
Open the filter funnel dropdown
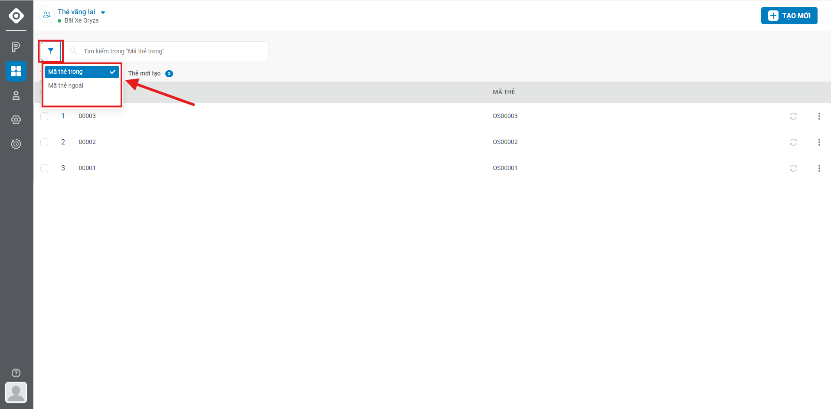[51, 51]
